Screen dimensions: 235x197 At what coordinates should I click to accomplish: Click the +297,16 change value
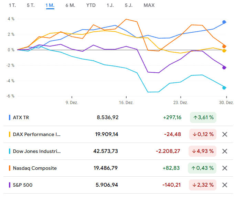point(172,117)
